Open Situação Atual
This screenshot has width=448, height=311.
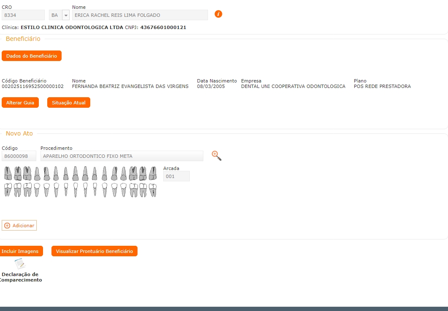point(69,103)
